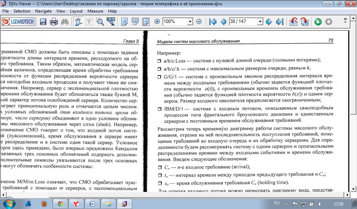Open the Navigate menu

[44, 11]
